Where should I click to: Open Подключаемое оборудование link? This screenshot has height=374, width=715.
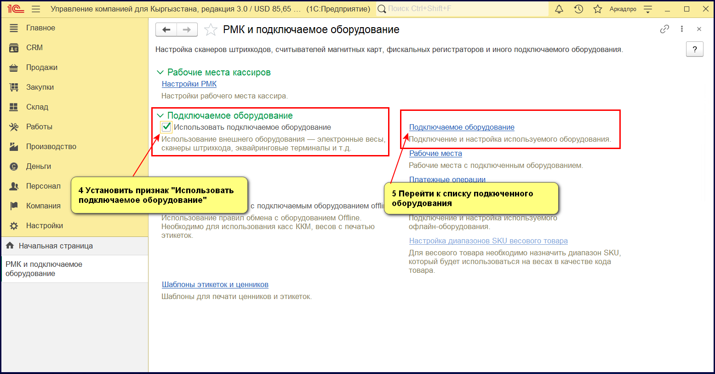[x=462, y=127]
